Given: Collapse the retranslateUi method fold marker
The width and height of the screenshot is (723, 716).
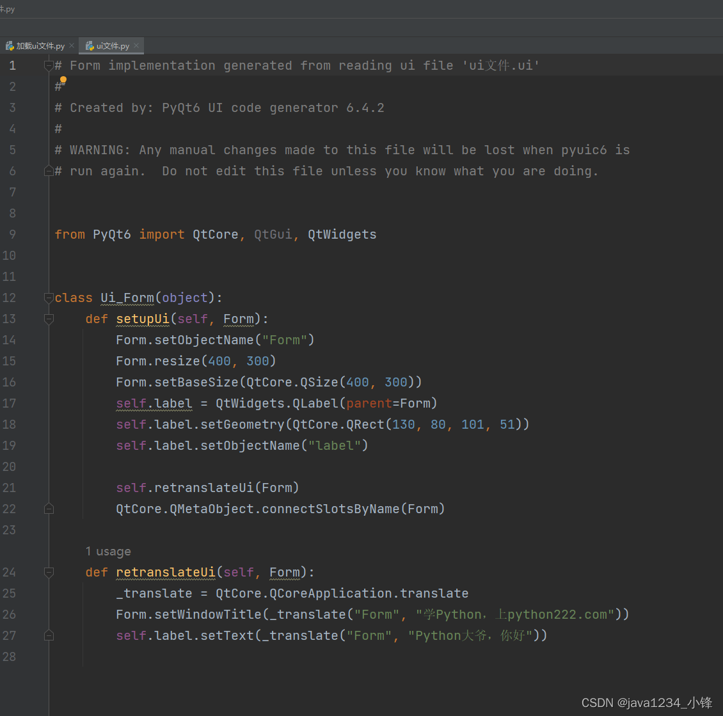Looking at the screenshot, I should (49, 573).
